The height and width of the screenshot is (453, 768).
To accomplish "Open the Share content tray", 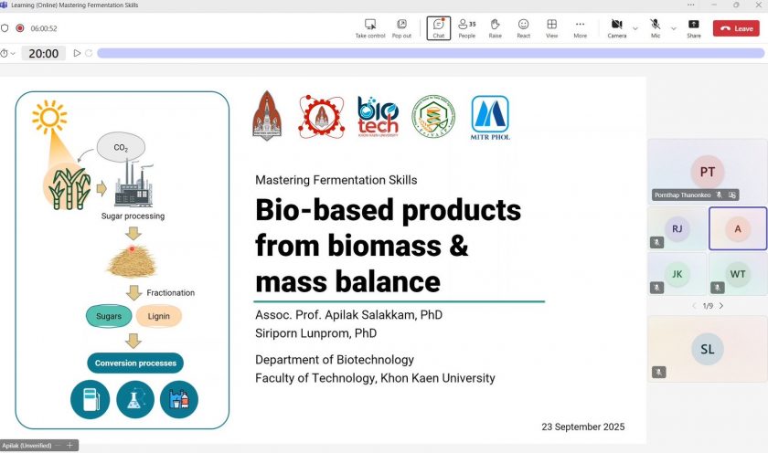I will tap(694, 28).
